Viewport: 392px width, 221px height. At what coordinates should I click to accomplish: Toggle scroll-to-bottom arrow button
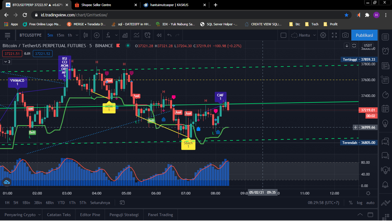point(347,46)
